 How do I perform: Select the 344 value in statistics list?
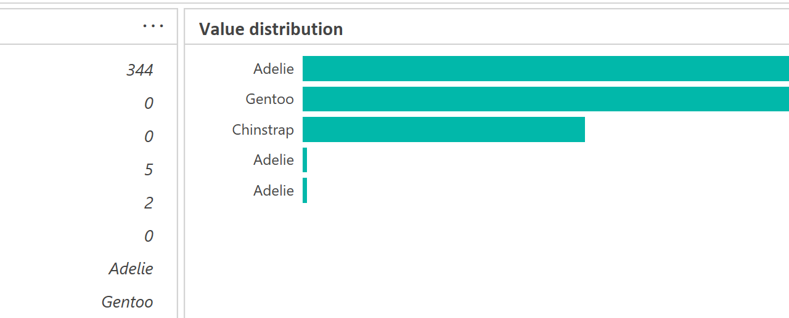click(140, 70)
